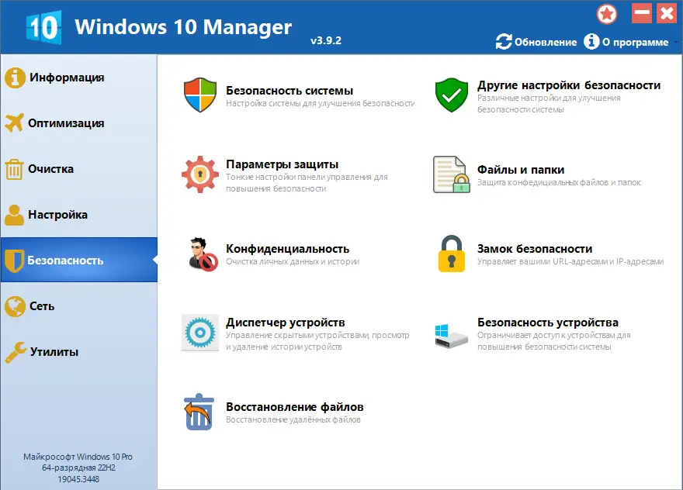Open Безопасность системы with the shield icon
The image size is (683, 490).
coord(199,93)
